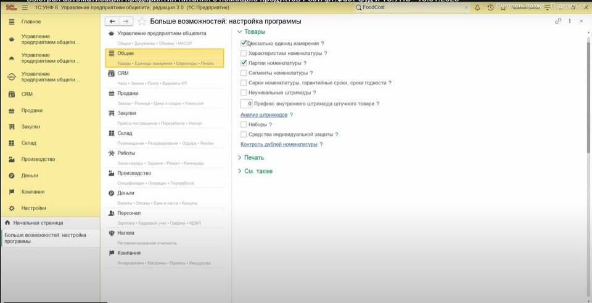Click Закупки cart icon in settings list

(x=112, y=113)
